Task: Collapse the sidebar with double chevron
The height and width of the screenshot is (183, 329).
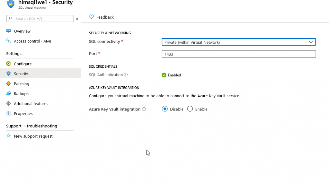Action: point(77,19)
